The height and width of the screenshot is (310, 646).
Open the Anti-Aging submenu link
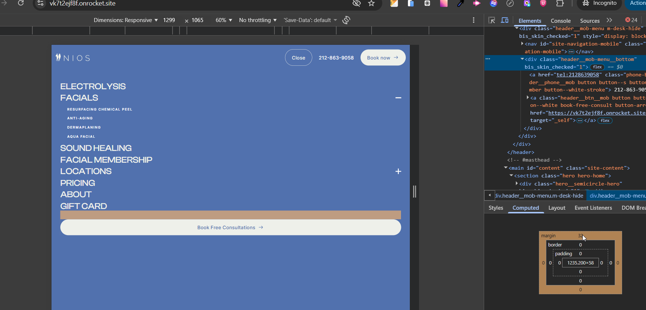point(80,118)
